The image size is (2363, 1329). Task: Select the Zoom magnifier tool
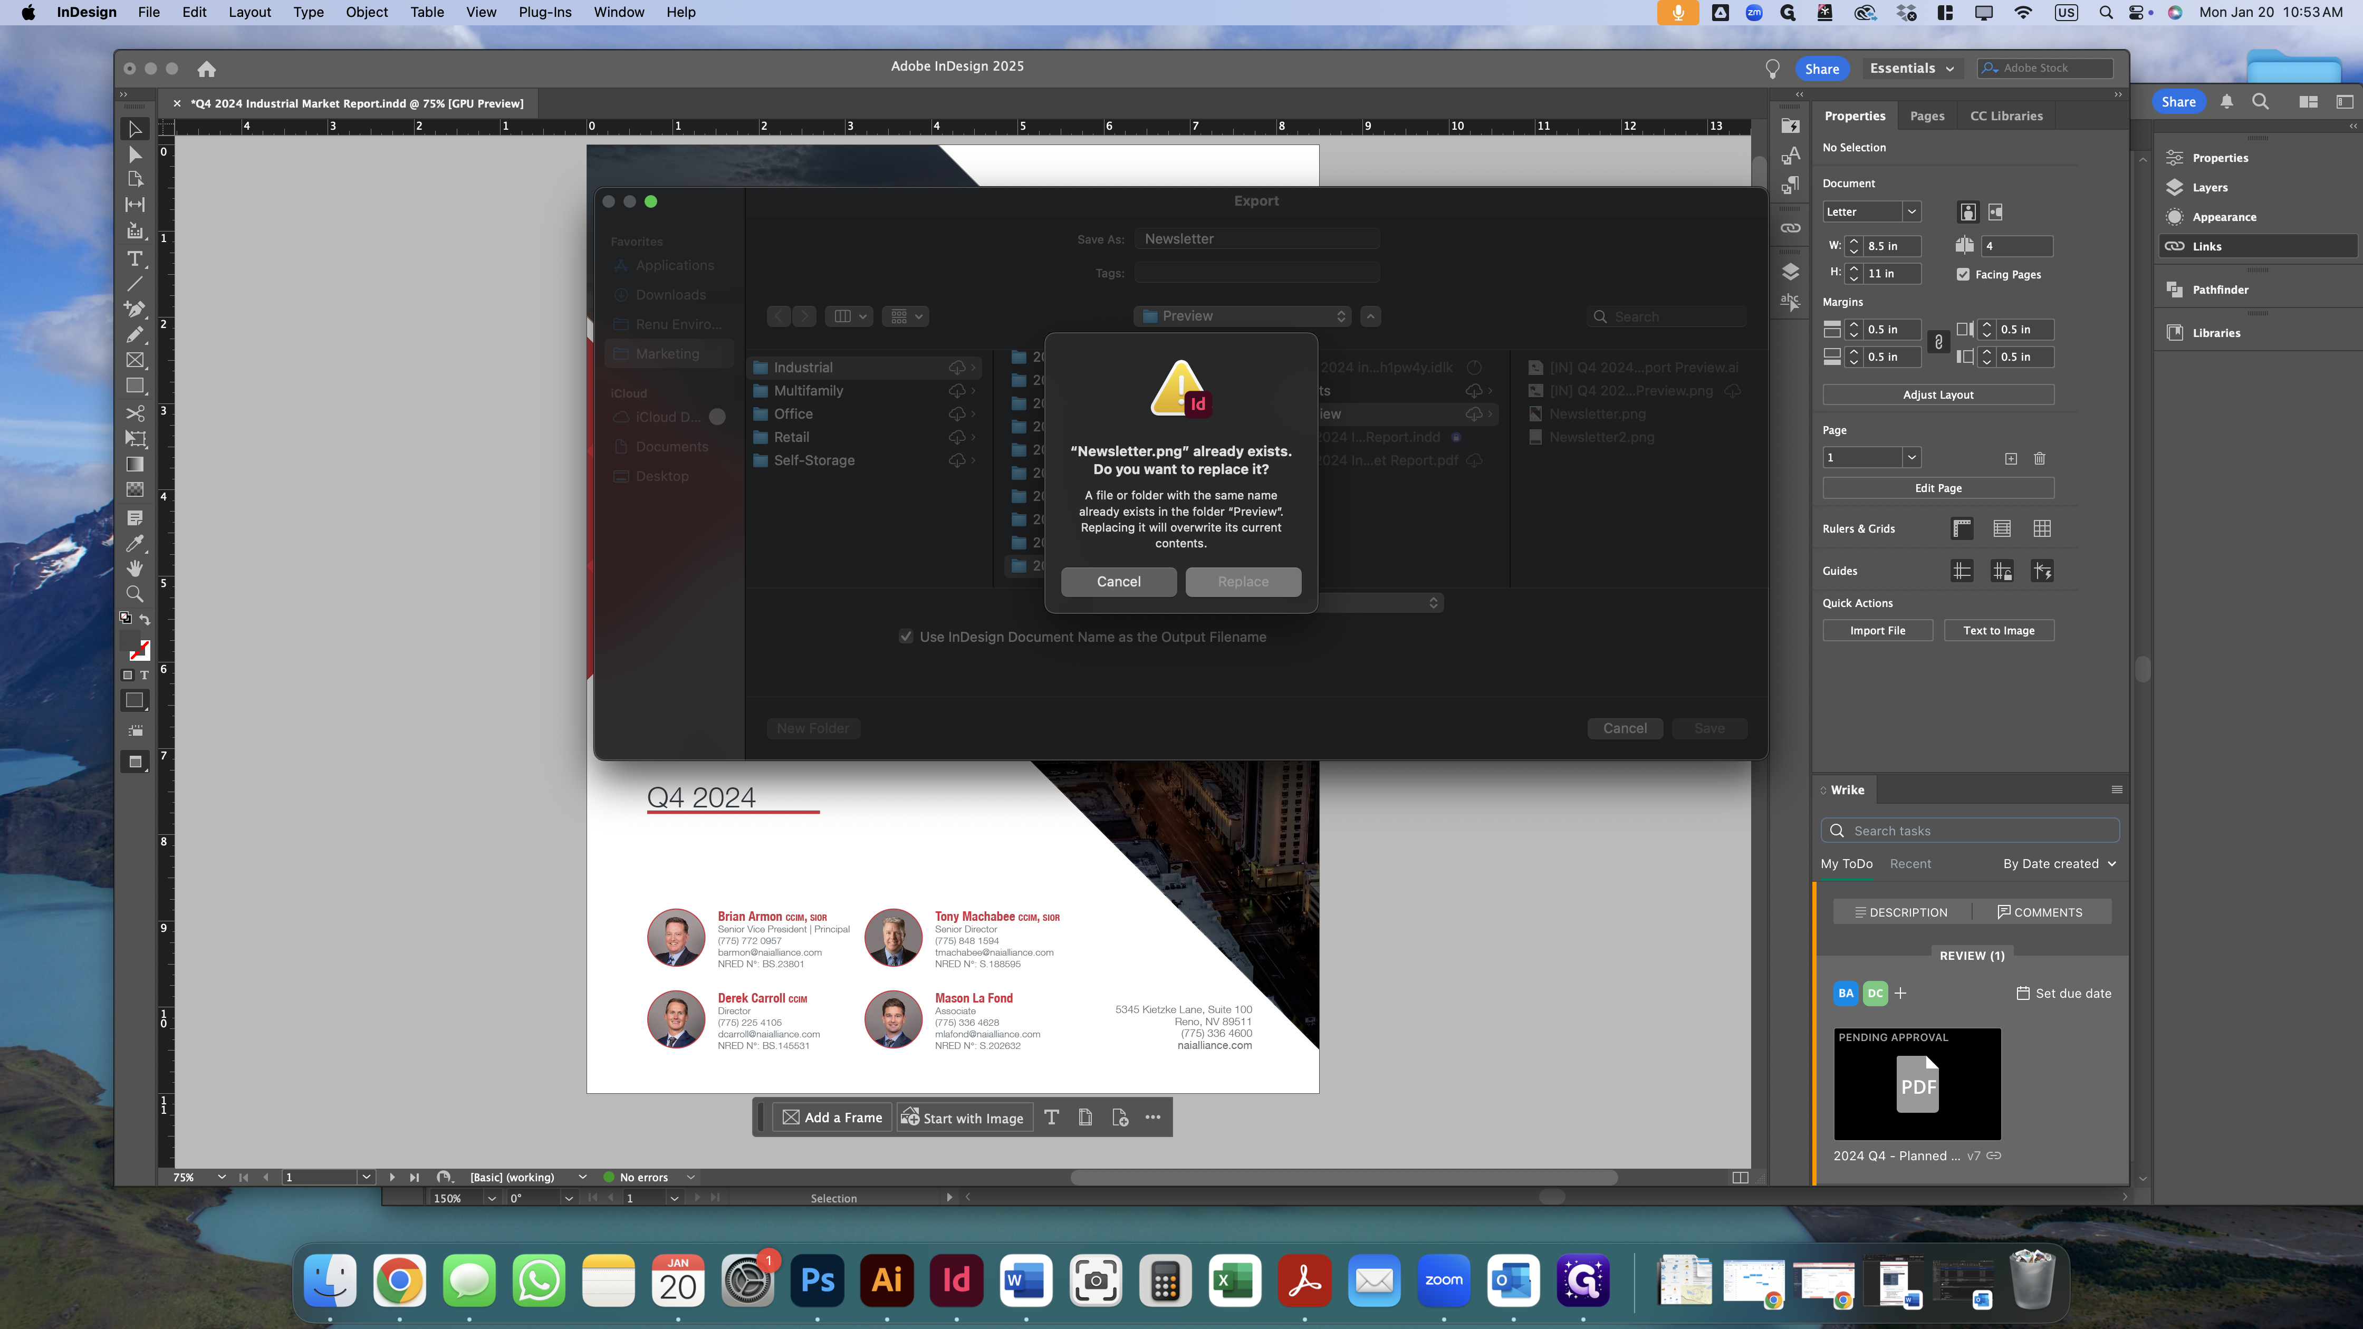[135, 594]
